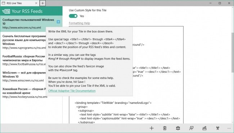Open a new tab with the plus button
The height and width of the screenshot is (133, 234).
42,3
